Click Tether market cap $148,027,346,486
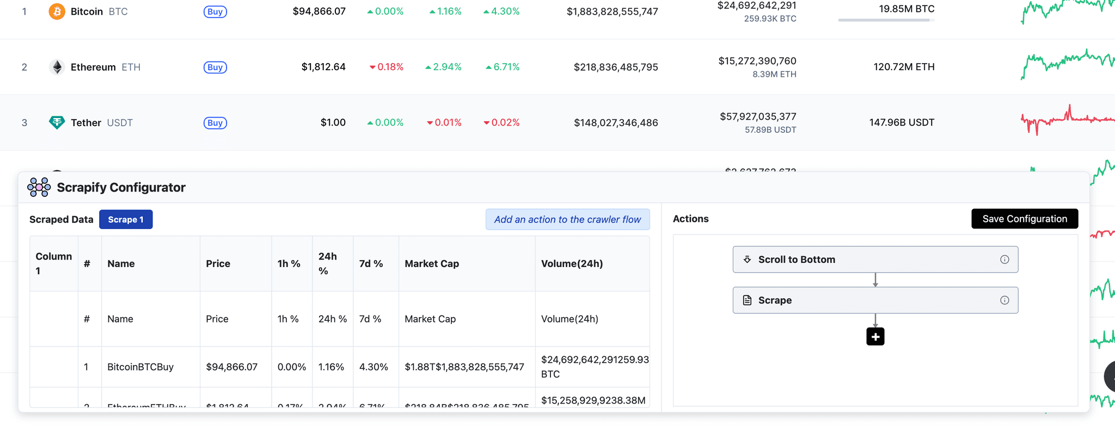 tap(616, 122)
